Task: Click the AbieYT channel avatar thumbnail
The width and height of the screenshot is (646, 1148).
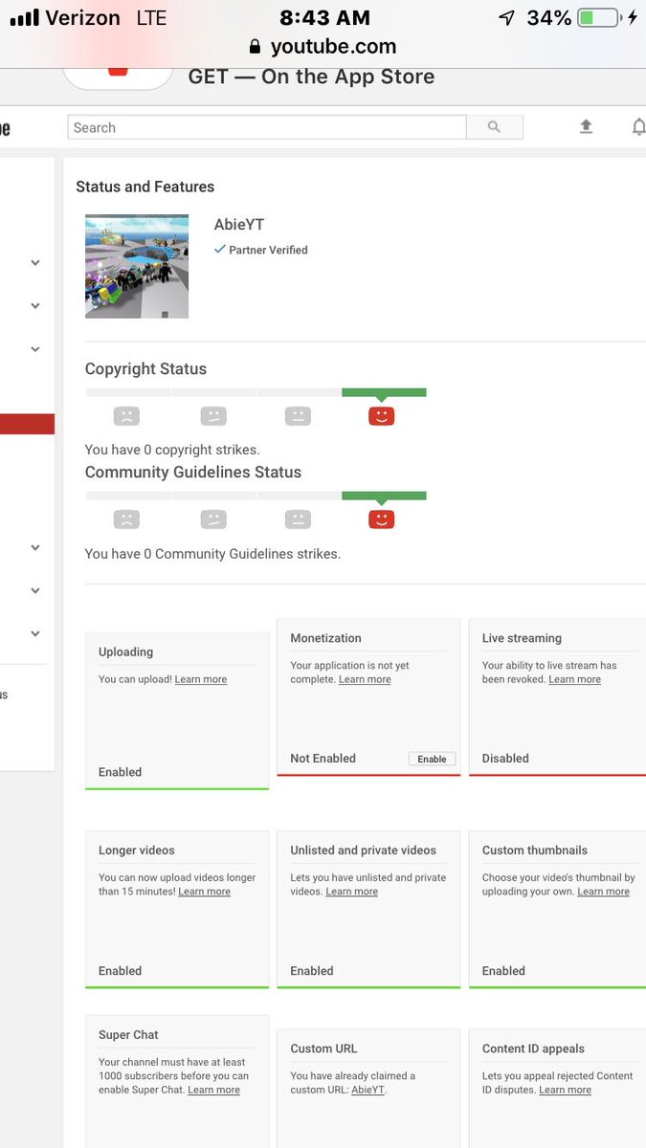Action: pyautogui.click(x=137, y=266)
